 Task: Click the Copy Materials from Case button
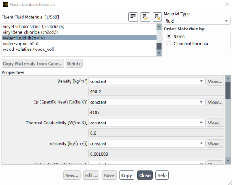click(33, 64)
